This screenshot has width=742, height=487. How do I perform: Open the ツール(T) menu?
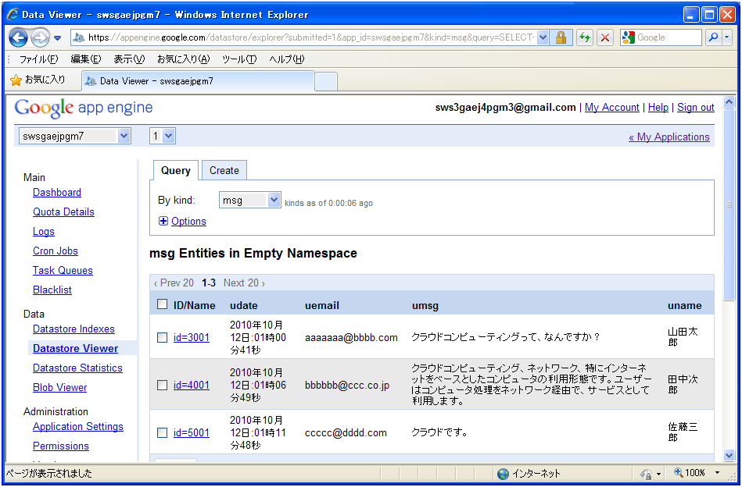pos(239,59)
